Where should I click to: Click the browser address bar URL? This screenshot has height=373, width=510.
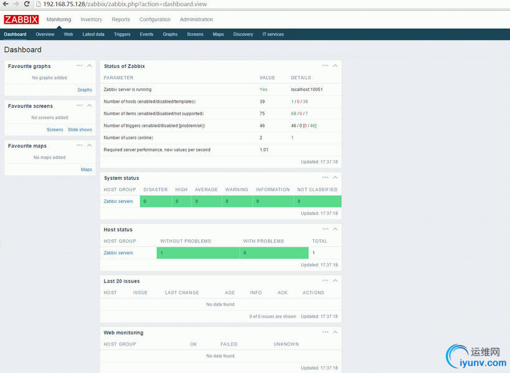click(125, 4)
